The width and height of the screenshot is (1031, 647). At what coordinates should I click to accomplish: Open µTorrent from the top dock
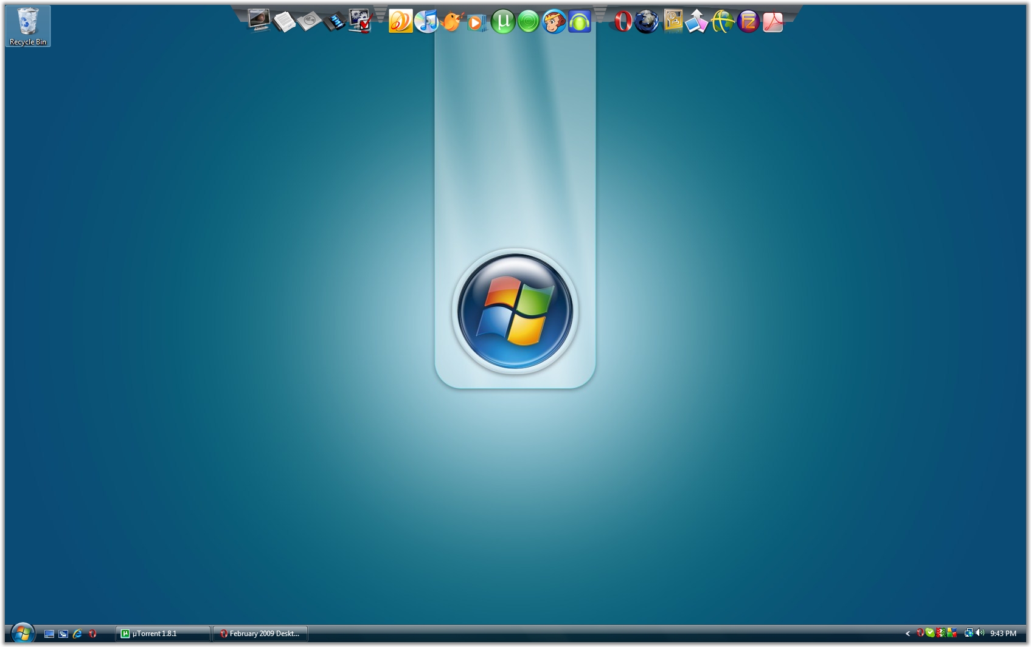[x=502, y=22]
